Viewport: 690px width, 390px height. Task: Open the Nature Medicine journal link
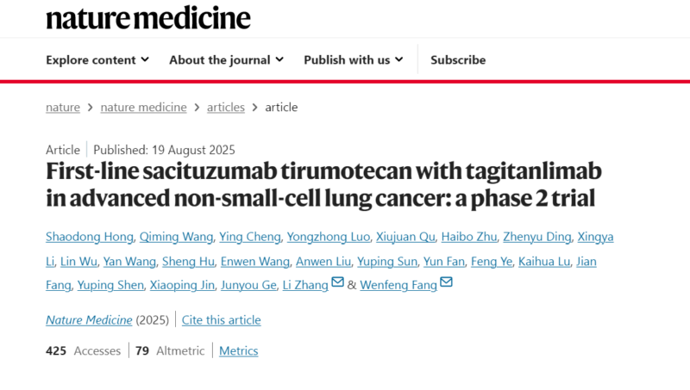click(89, 320)
